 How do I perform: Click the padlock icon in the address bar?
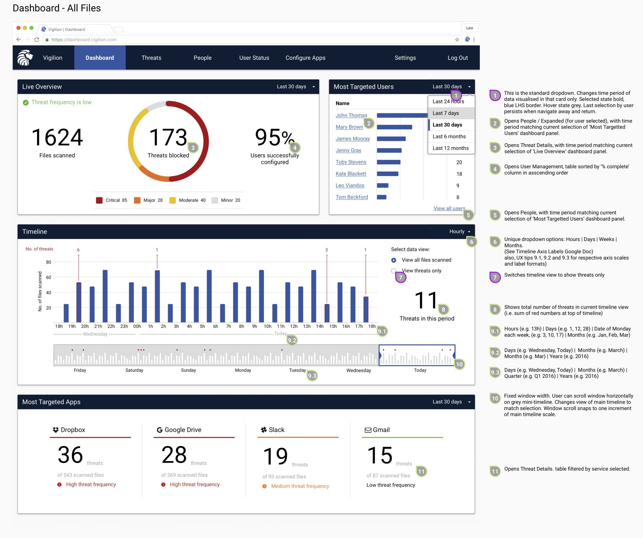[x=47, y=39]
